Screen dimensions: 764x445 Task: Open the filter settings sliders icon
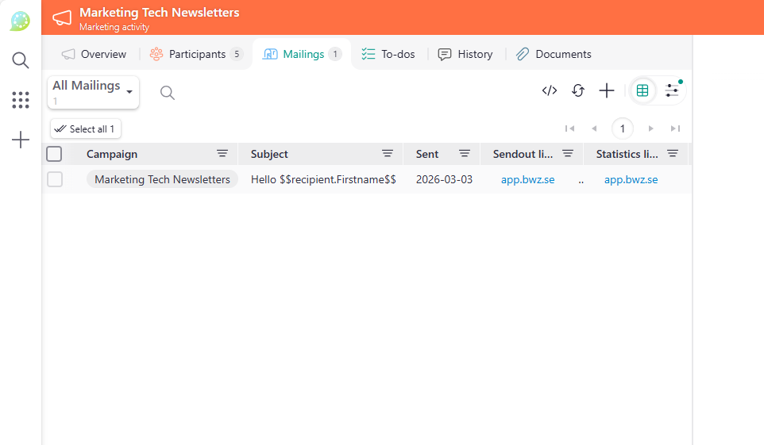[x=672, y=90]
